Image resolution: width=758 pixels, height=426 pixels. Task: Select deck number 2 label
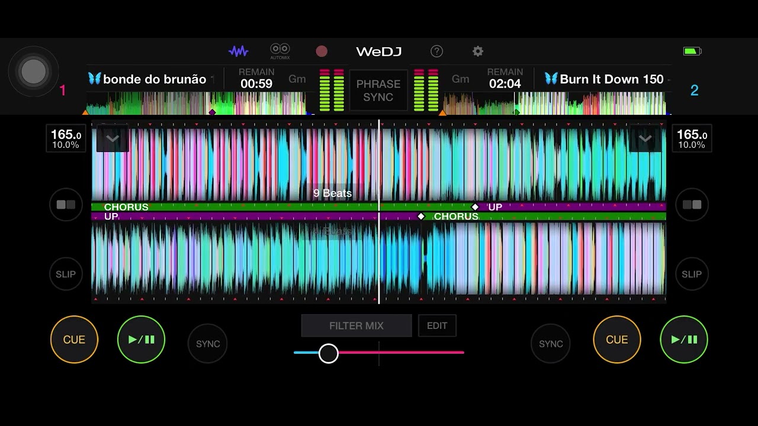click(x=695, y=91)
